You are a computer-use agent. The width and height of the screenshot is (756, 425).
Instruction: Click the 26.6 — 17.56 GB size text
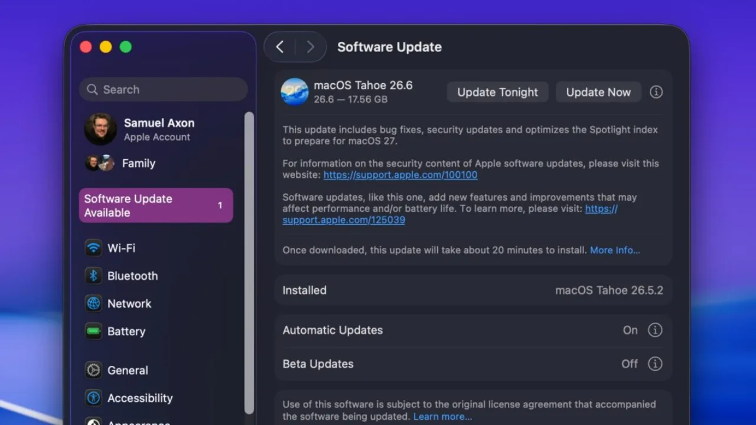[x=351, y=99]
